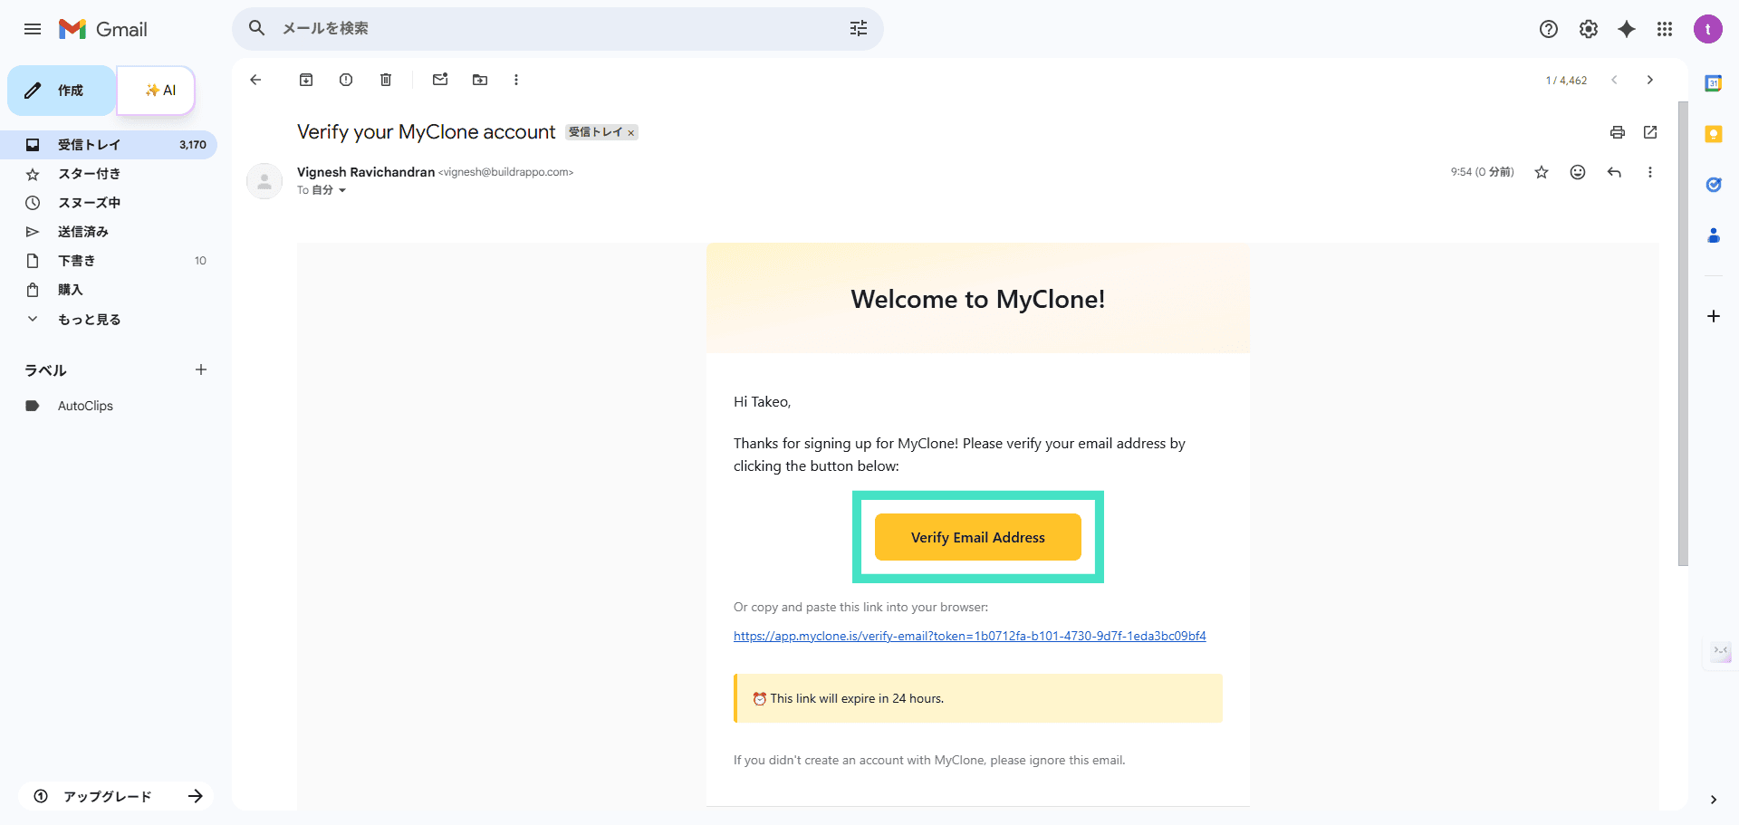Report this message as spam
Viewport: 1739px width, 825px height.
pyautogui.click(x=346, y=80)
